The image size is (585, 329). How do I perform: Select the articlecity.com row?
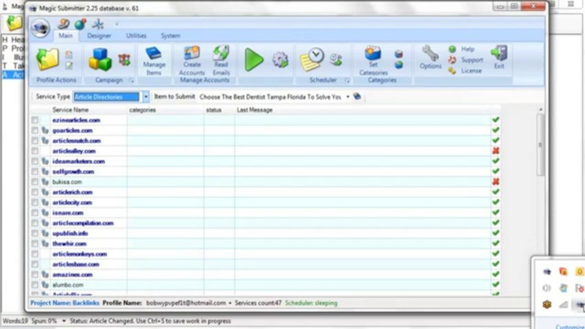[x=265, y=202]
